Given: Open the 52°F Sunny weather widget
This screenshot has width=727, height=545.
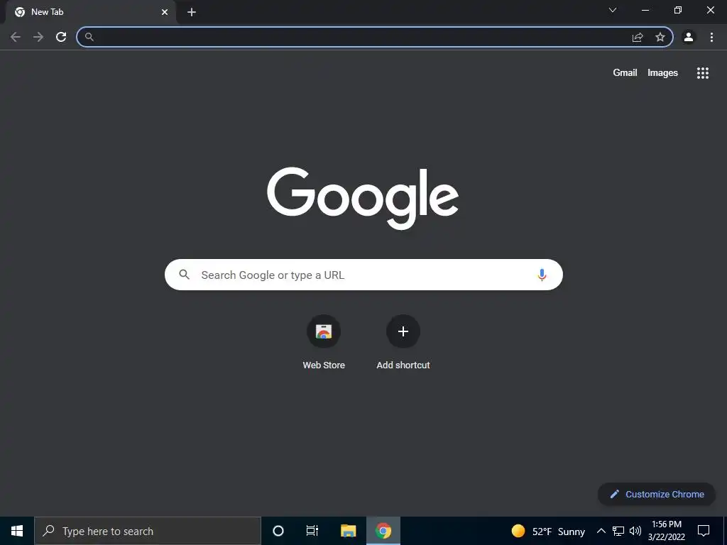Looking at the screenshot, I should (548, 531).
